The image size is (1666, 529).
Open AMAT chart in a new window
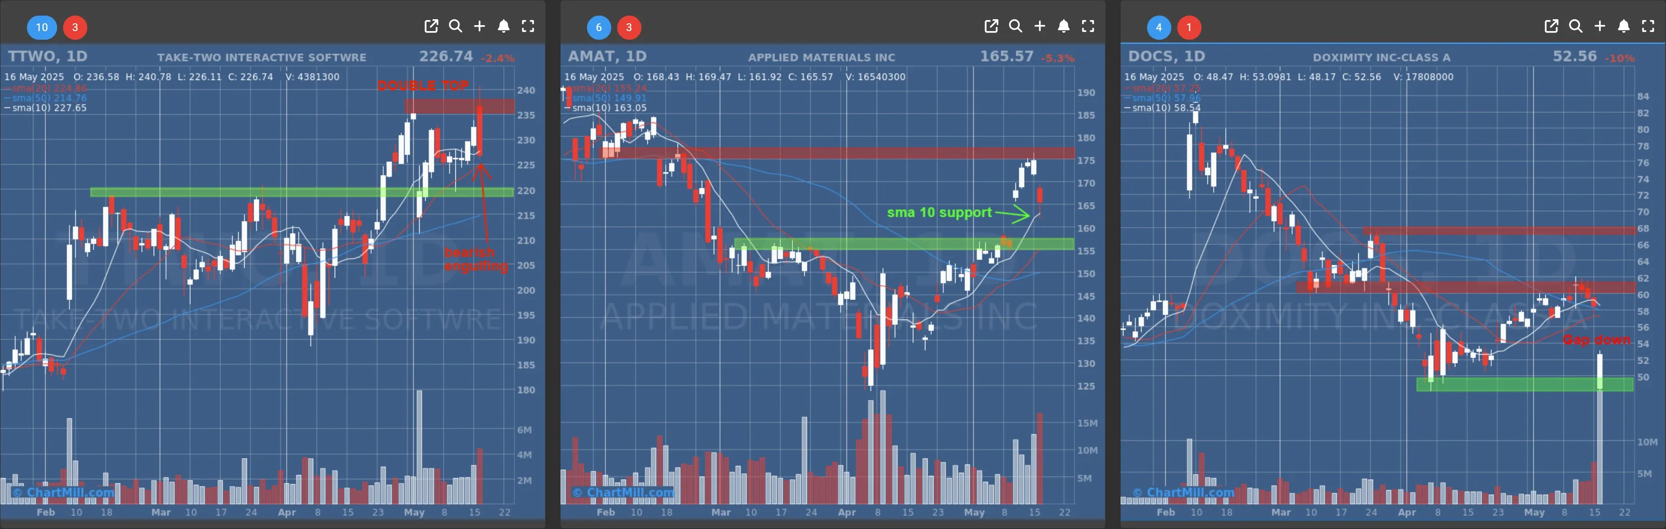coord(991,26)
